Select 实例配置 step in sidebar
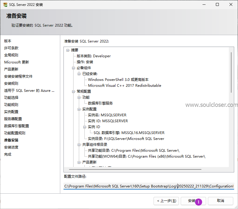238x209 pixels. point(11,112)
